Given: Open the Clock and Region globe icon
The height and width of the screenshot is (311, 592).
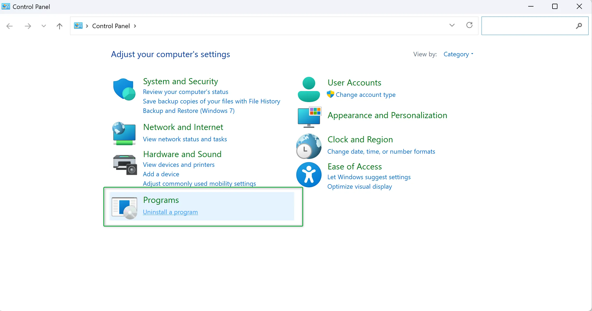Looking at the screenshot, I should point(309,146).
